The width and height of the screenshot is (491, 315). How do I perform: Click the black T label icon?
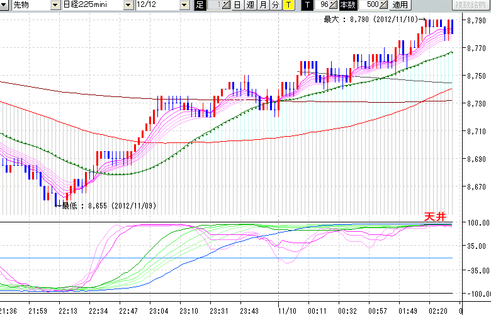[x=307, y=6]
